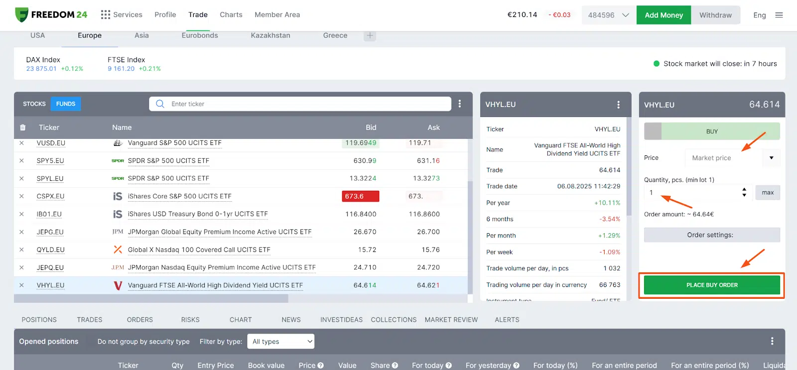797x370 pixels.
Task: Switch the list to STOCKS
Action: tap(34, 104)
